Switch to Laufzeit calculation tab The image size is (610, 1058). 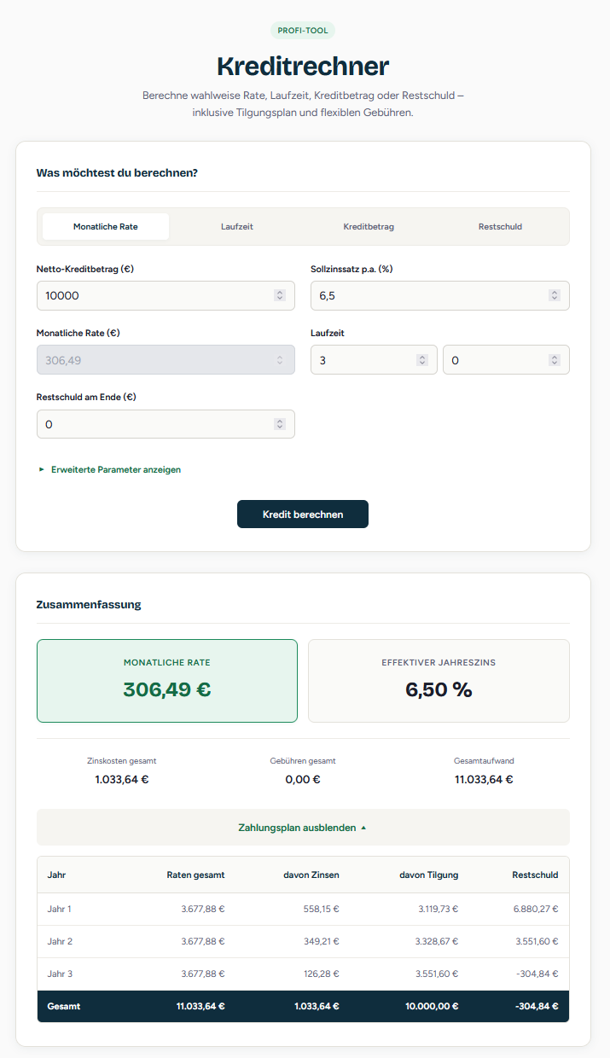(x=237, y=227)
